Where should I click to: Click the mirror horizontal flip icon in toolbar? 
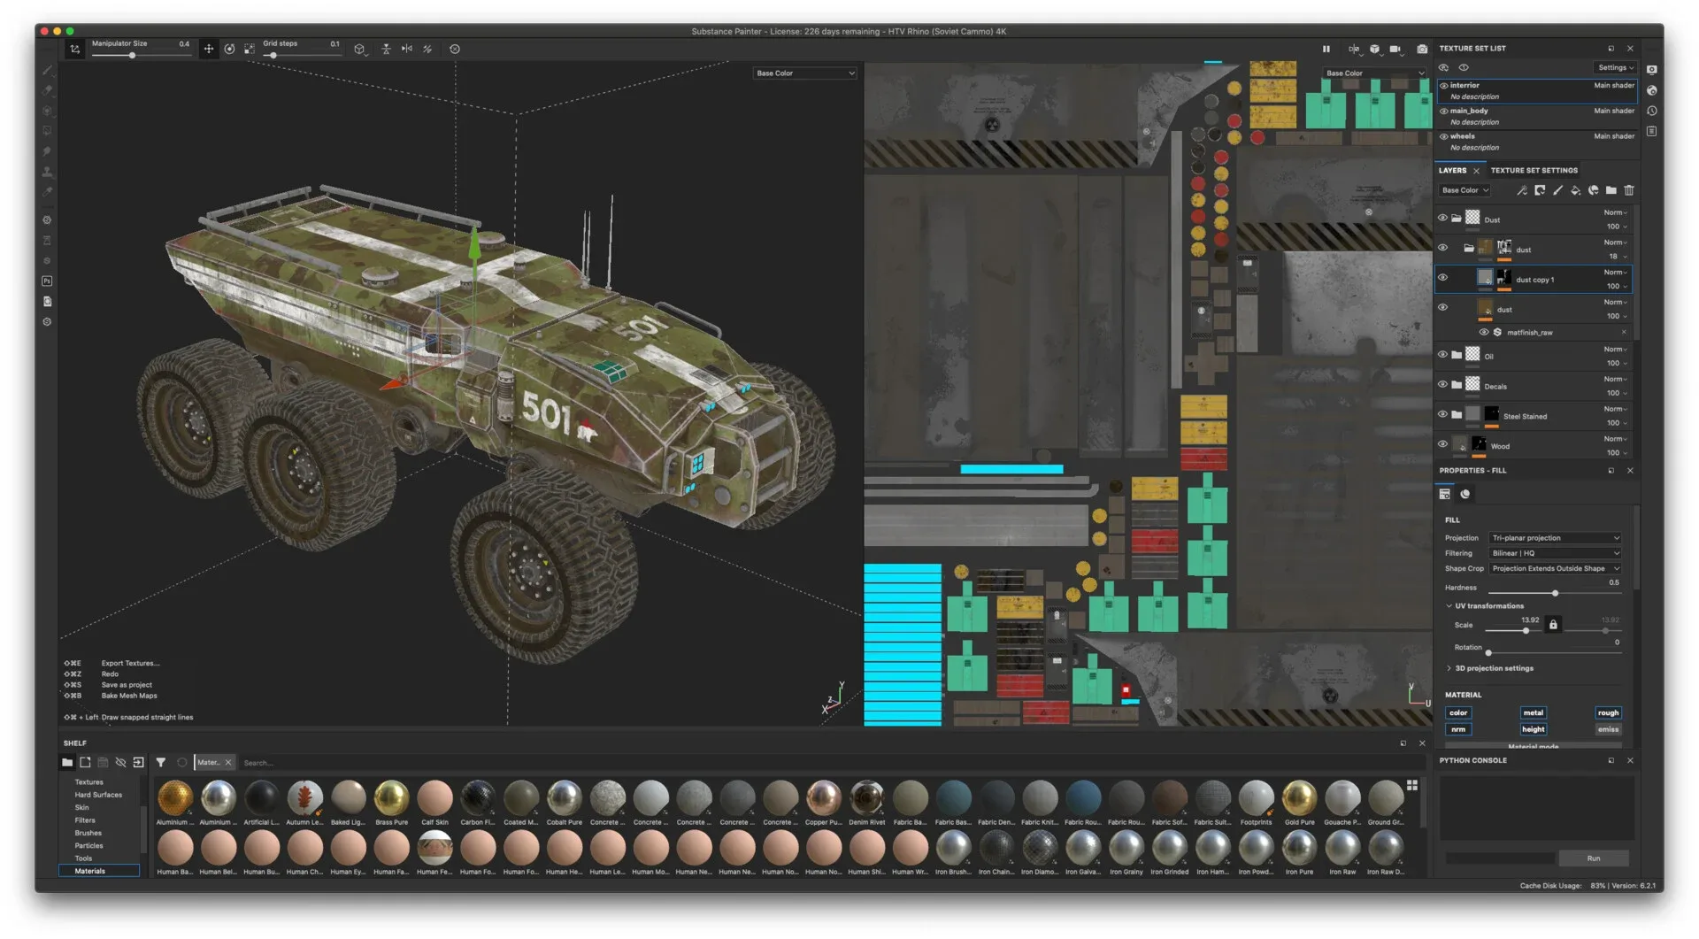point(407,50)
